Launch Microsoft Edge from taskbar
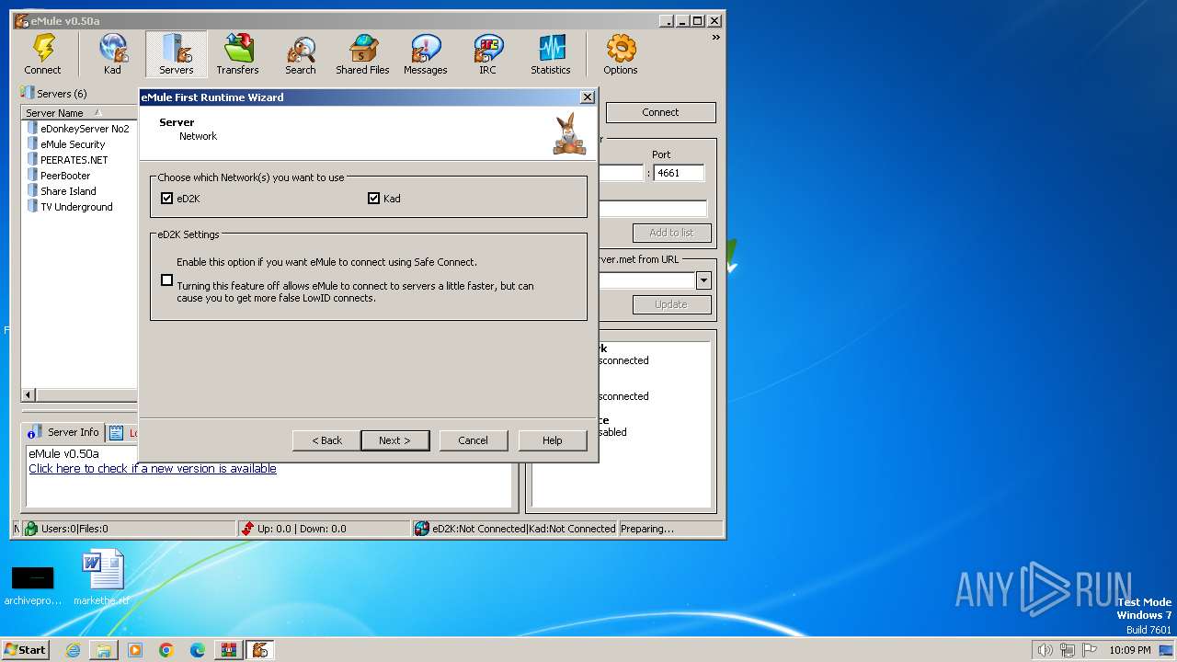1177x662 pixels. 198,650
